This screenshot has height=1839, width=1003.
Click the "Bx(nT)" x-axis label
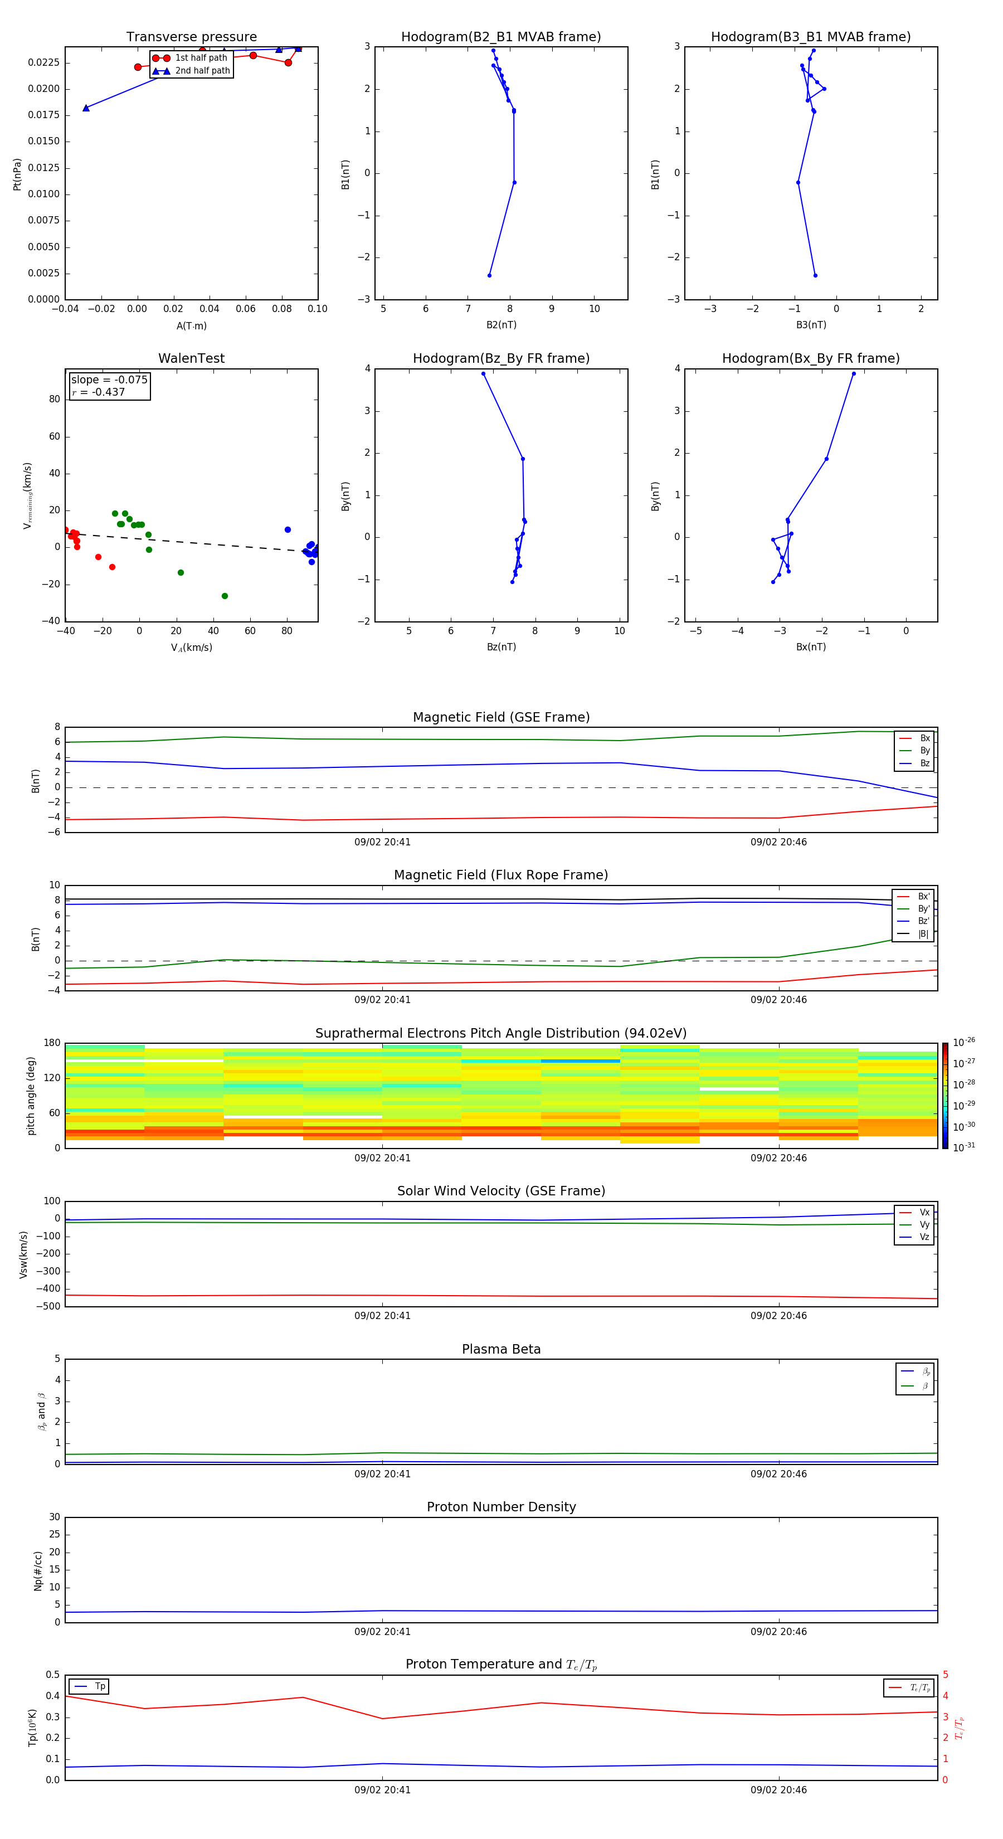[x=811, y=647]
